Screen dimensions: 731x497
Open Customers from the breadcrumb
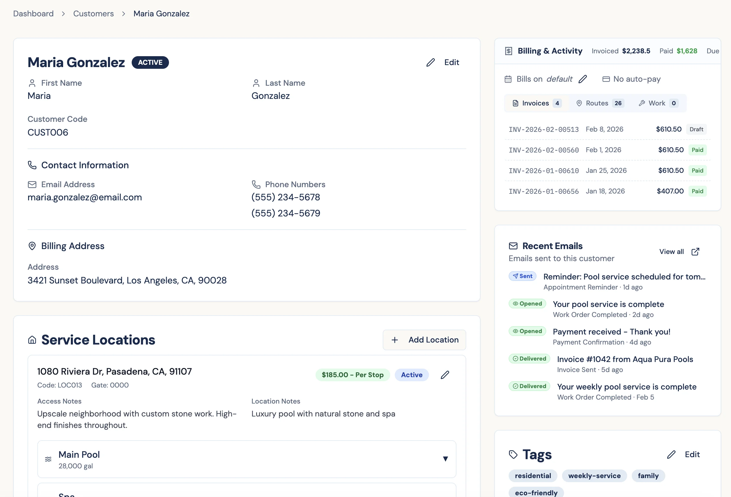(x=93, y=13)
